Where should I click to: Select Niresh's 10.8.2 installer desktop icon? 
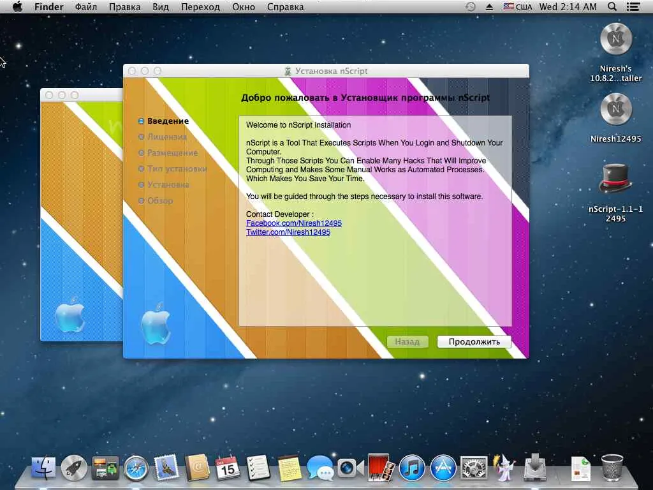(616, 39)
